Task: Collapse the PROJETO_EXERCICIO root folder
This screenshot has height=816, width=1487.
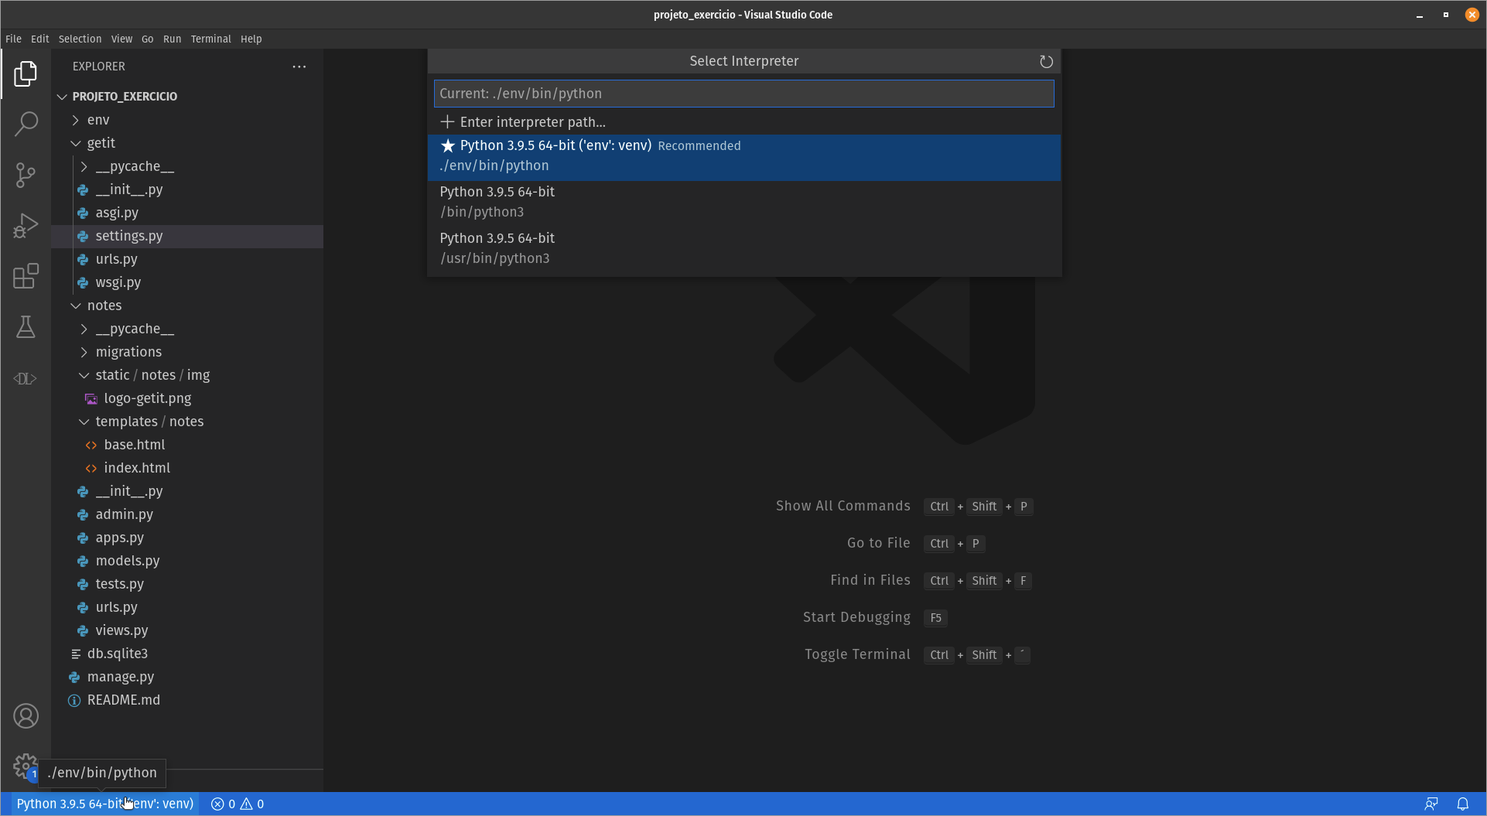Action: [63, 97]
